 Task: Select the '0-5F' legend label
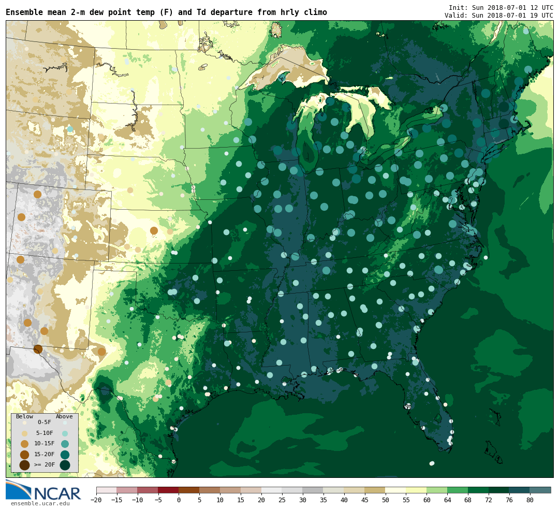(44, 422)
